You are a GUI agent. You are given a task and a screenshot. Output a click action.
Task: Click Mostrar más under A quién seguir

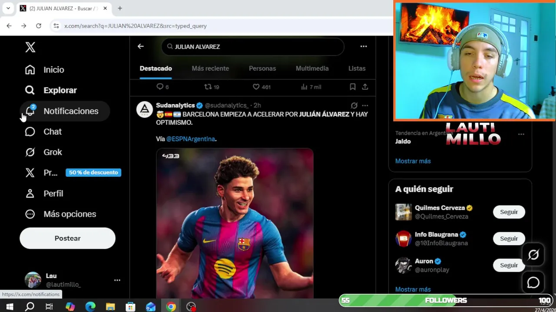413,289
